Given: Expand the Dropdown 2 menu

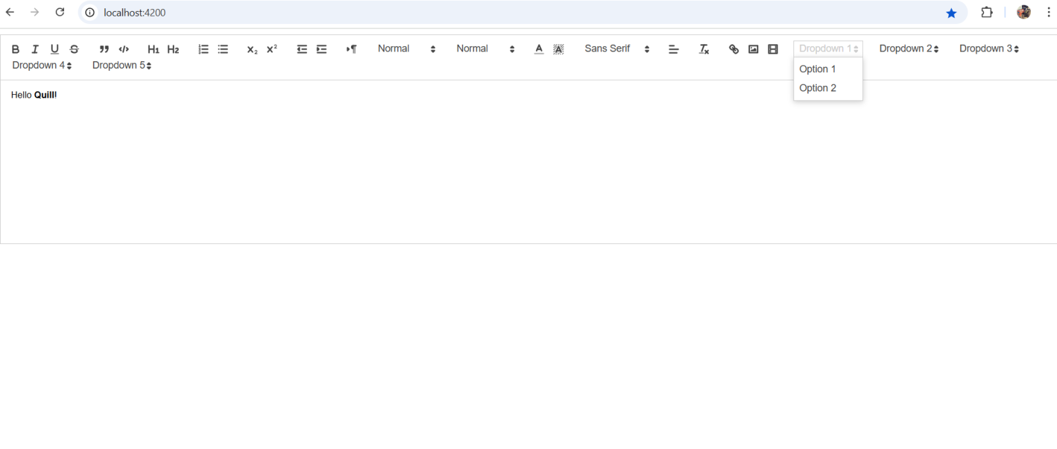Looking at the screenshot, I should click(x=908, y=48).
